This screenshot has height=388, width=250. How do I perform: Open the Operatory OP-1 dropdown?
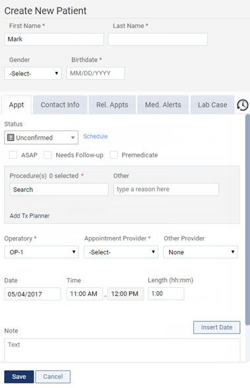click(42, 252)
